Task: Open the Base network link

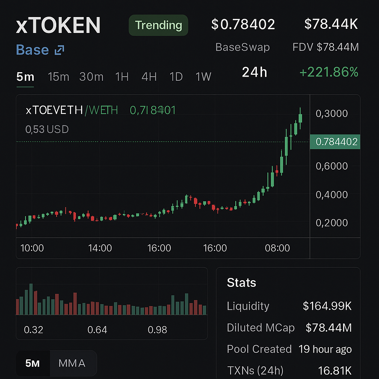Action: tap(33, 50)
